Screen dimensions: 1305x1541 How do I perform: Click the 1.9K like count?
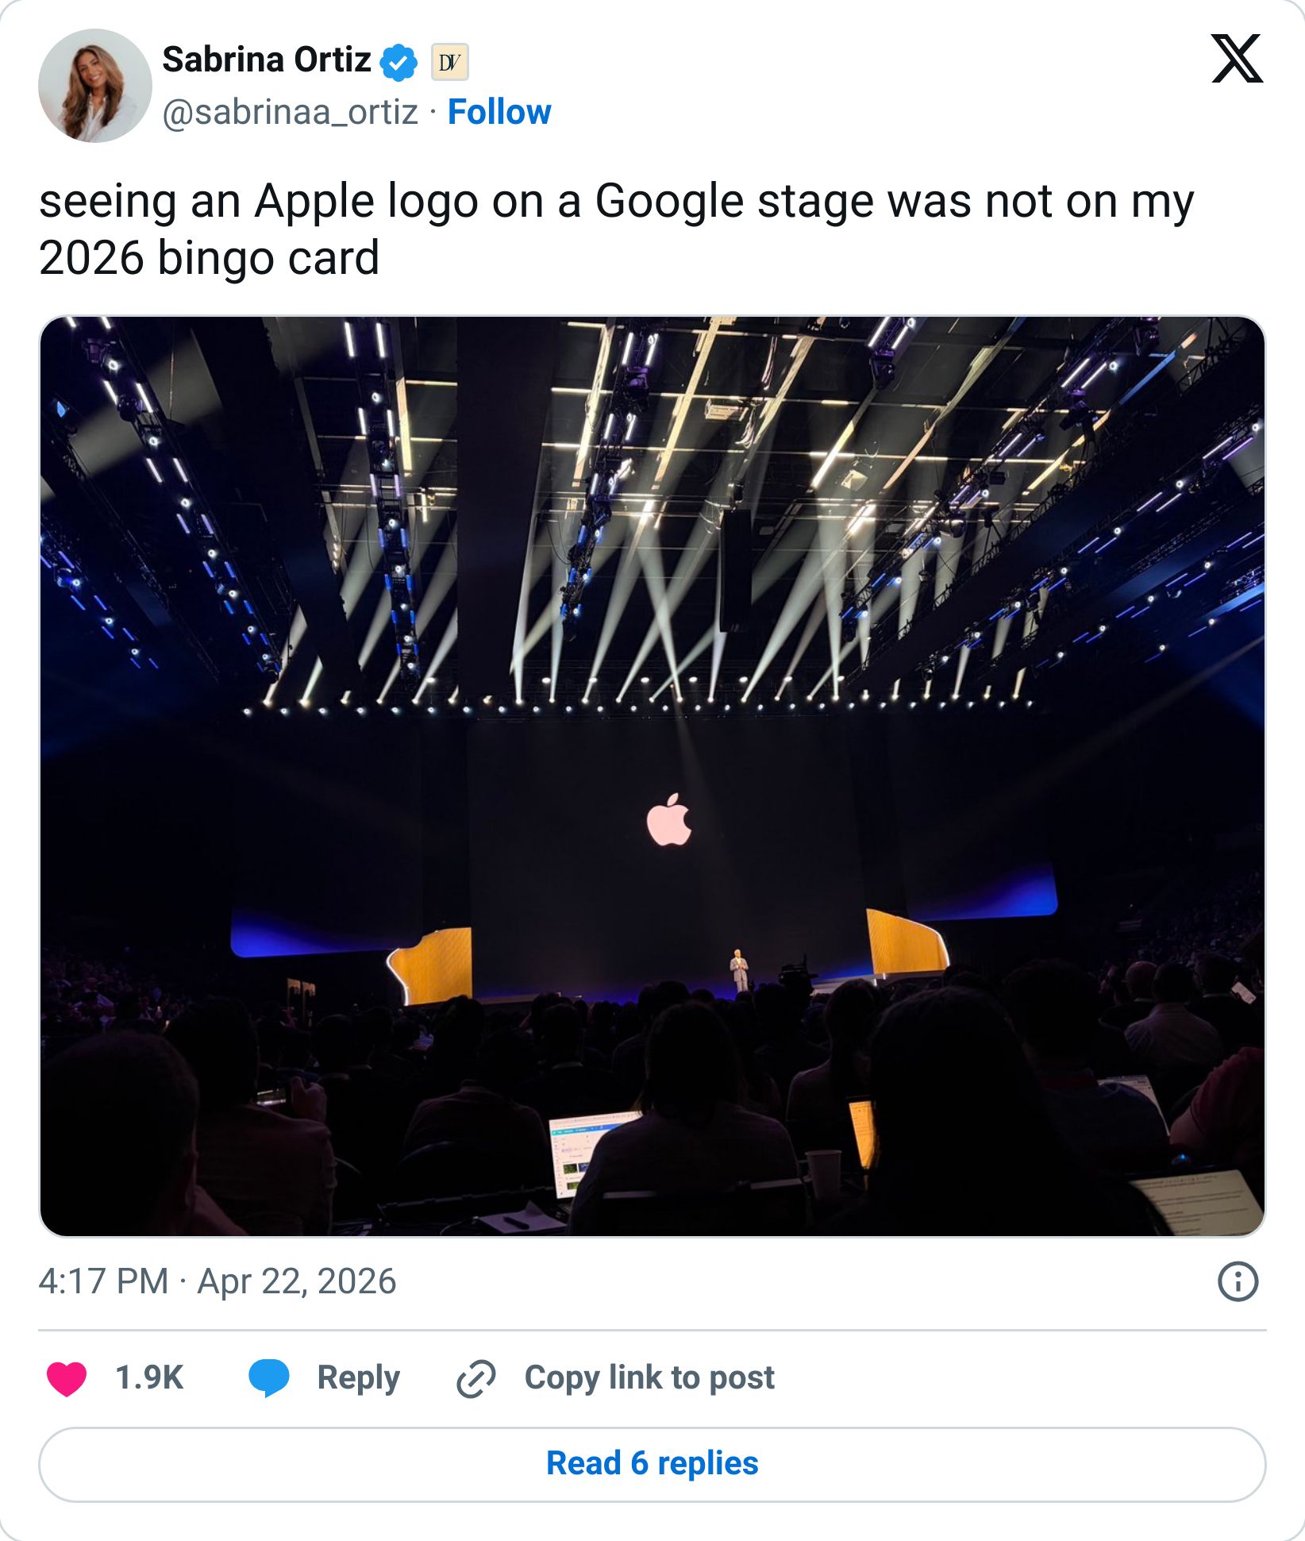click(151, 1377)
